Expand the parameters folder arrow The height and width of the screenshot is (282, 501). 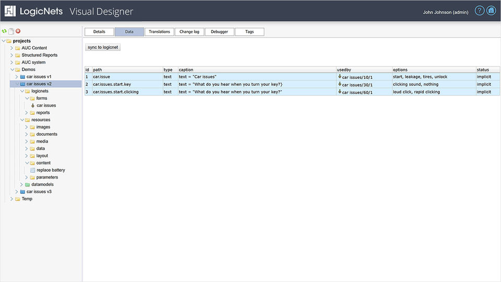point(27,178)
